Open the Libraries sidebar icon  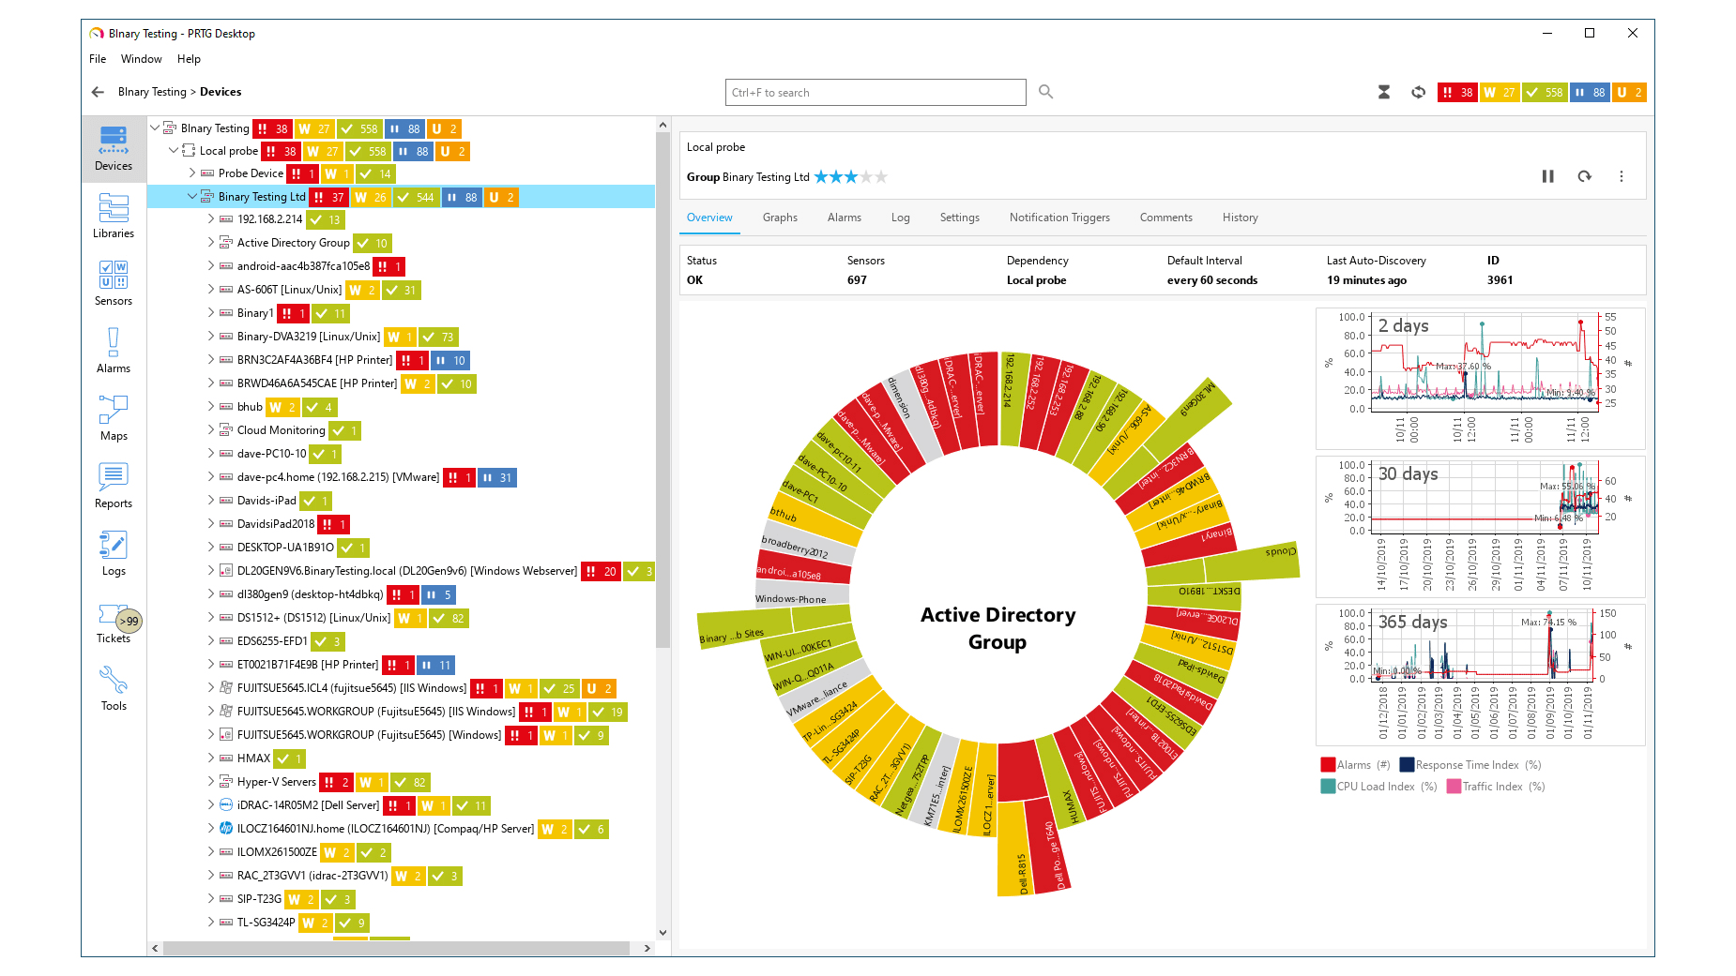click(x=114, y=215)
